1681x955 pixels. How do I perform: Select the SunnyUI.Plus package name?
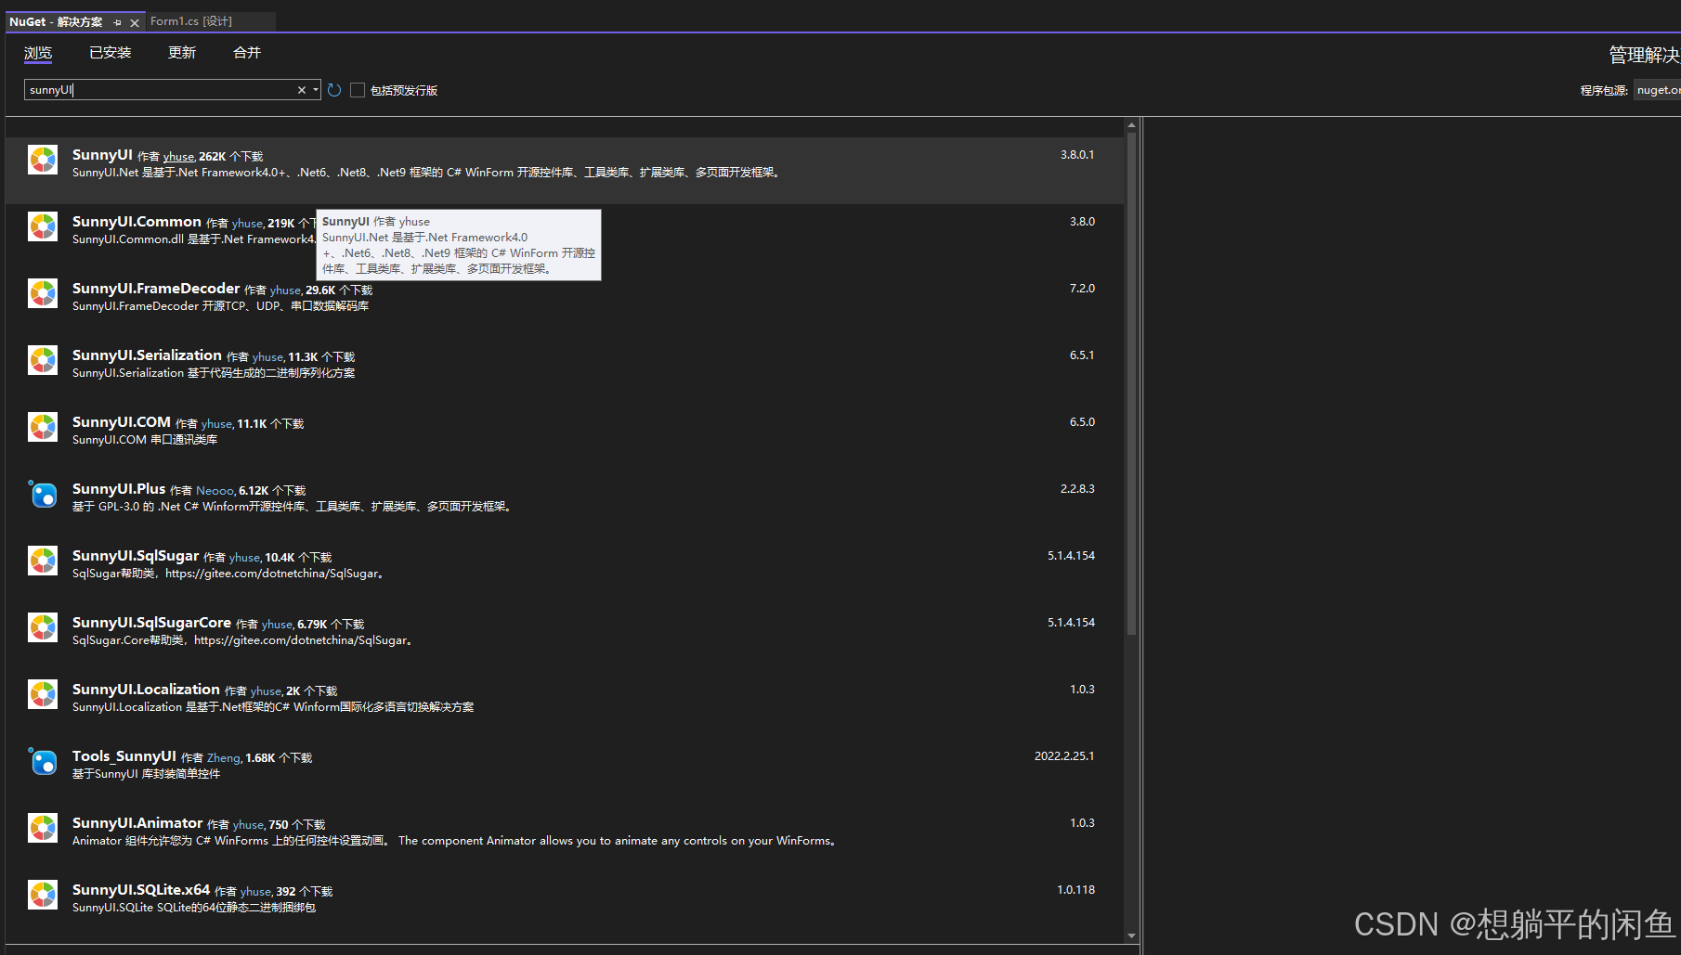coord(119,489)
